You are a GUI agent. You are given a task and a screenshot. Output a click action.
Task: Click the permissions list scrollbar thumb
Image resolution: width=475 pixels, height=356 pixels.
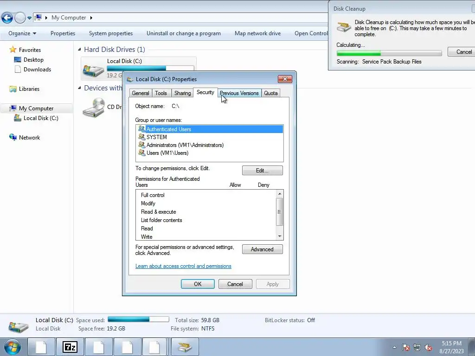click(280, 212)
